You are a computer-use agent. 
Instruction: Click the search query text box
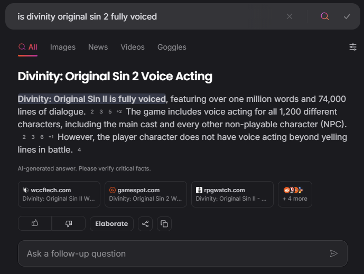pyautogui.click(x=143, y=16)
